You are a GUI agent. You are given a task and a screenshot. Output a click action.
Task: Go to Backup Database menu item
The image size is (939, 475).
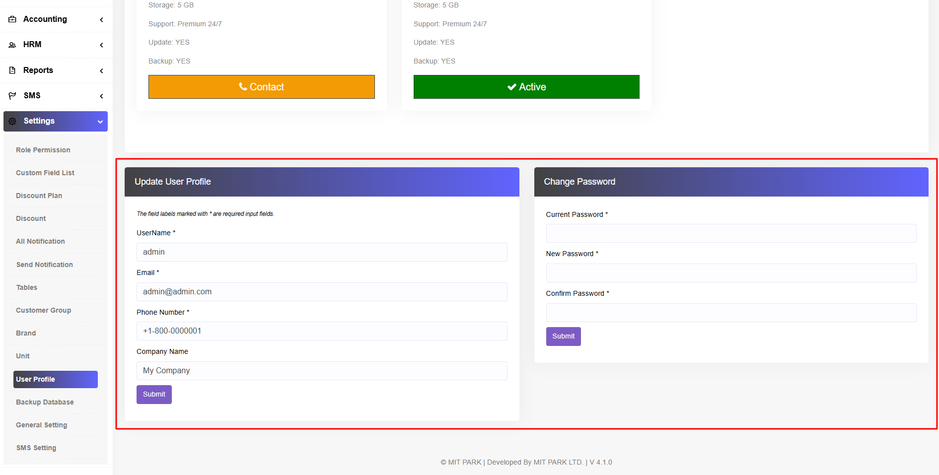[x=45, y=402]
